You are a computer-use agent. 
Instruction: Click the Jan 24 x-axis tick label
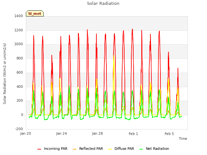click(x=61, y=133)
